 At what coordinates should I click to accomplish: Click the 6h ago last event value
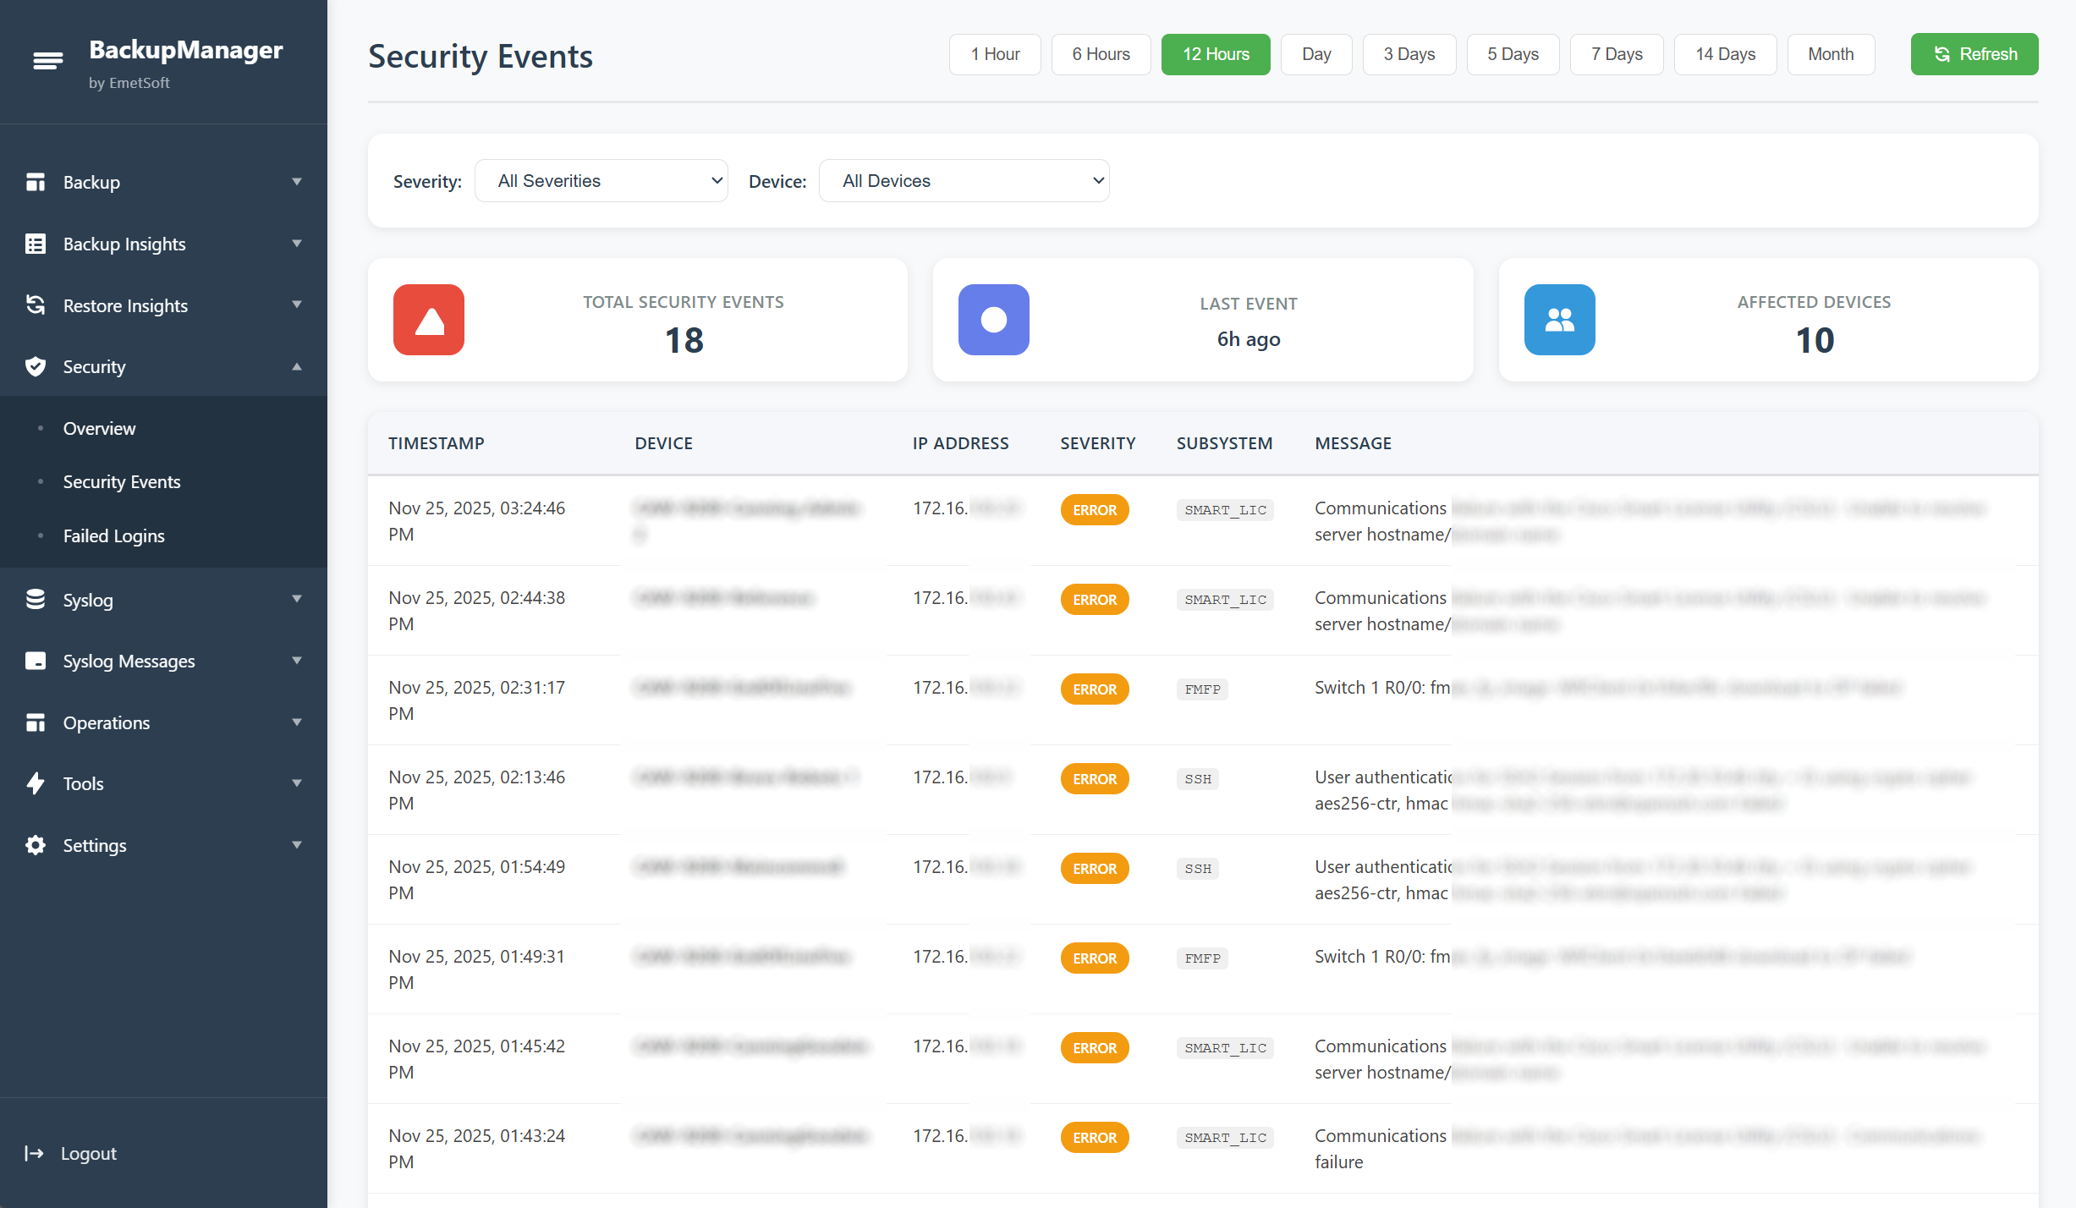[x=1249, y=339]
